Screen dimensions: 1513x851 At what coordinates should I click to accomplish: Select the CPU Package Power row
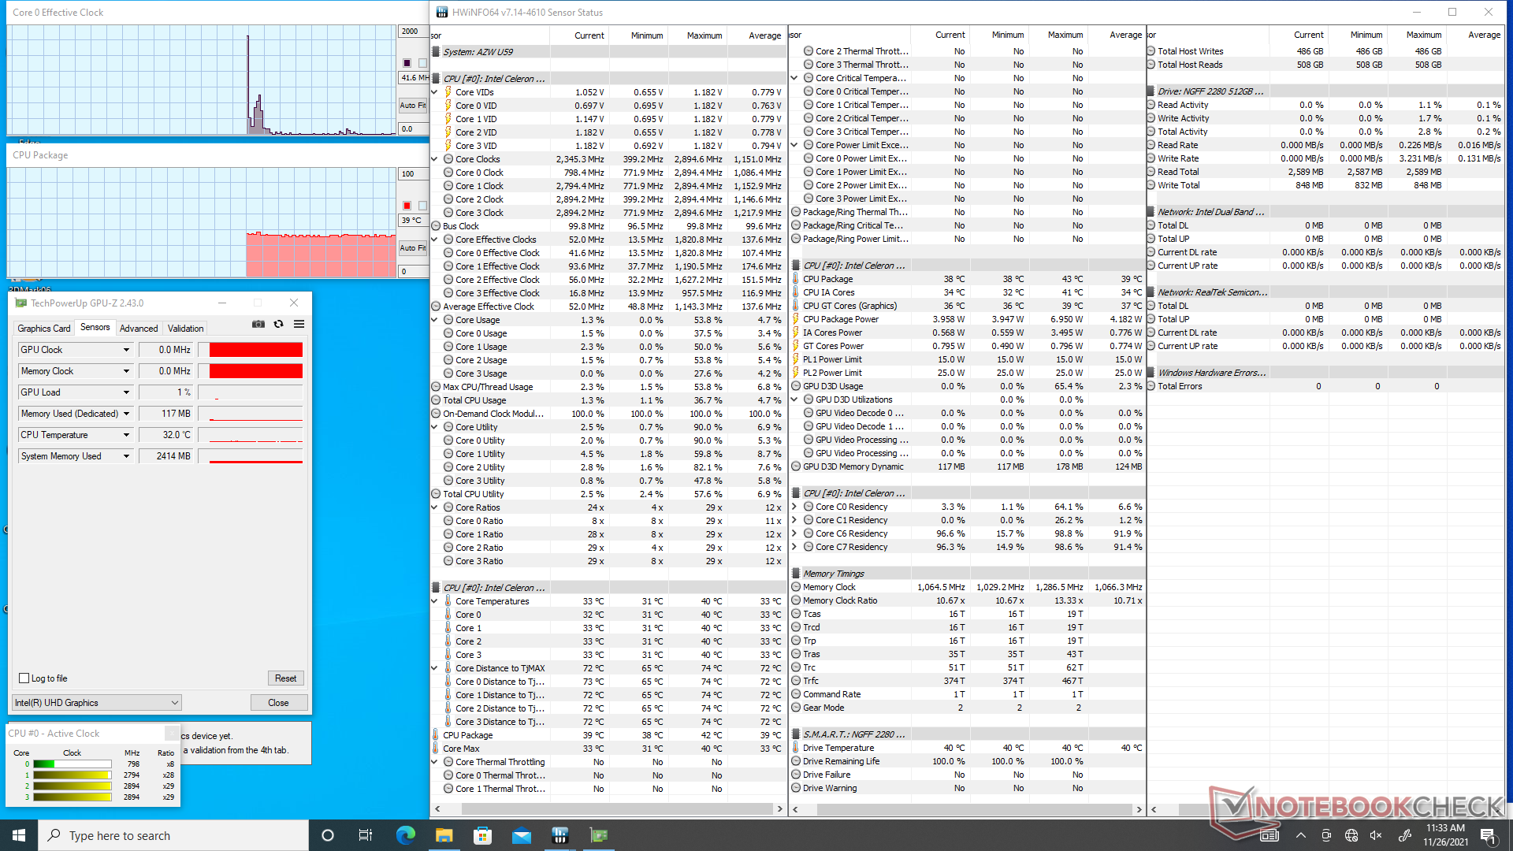tap(967, 319)
